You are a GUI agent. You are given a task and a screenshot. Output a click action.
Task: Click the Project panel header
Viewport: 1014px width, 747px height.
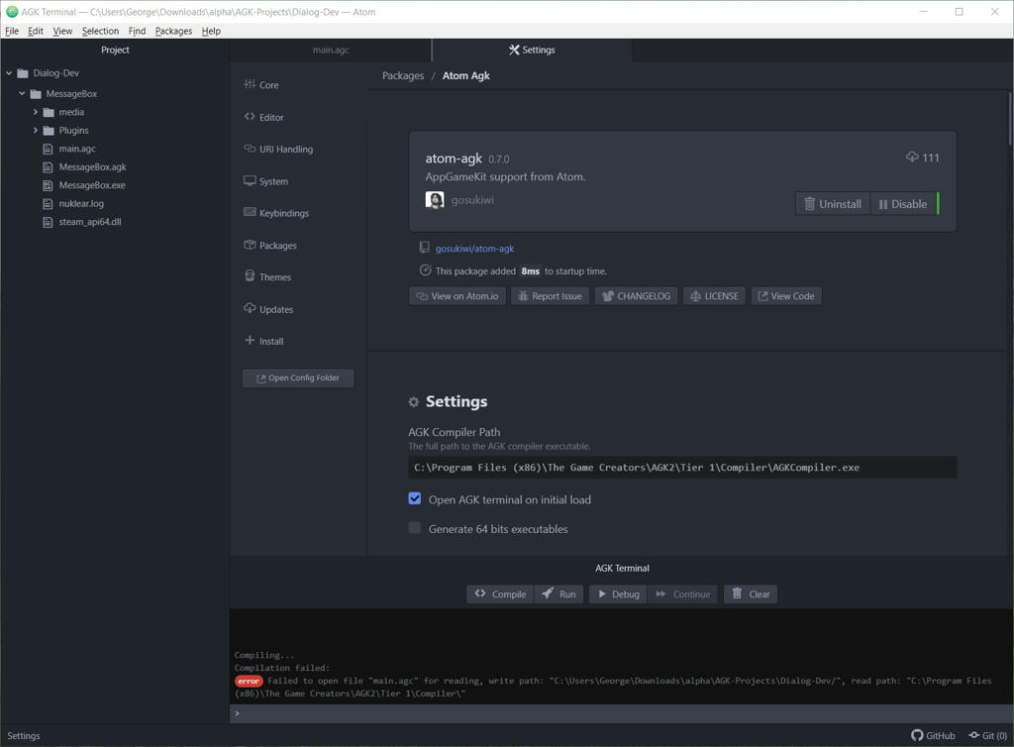point(115,50)
